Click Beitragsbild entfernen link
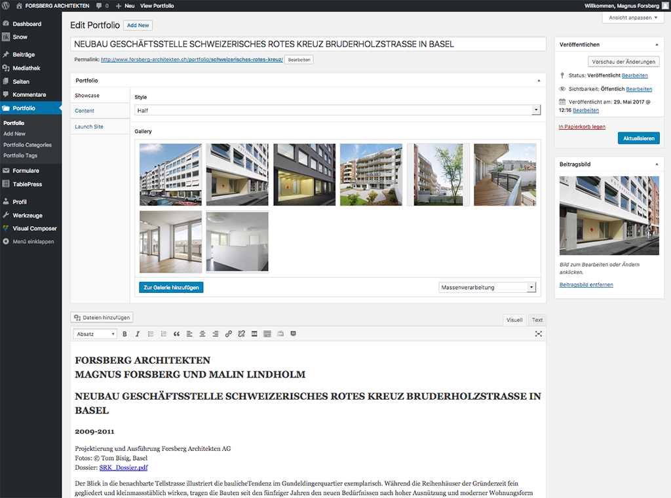Image resolution: width=671 pixels, height=498 pixels. (x=586, y=284)
